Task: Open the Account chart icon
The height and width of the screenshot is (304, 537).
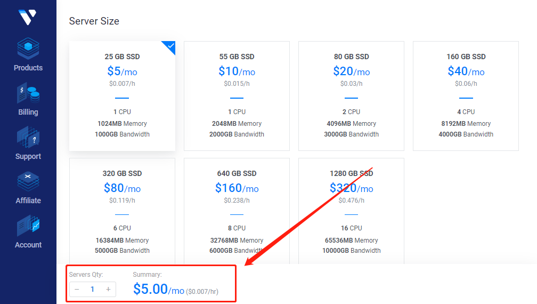Action: (28, 226)
